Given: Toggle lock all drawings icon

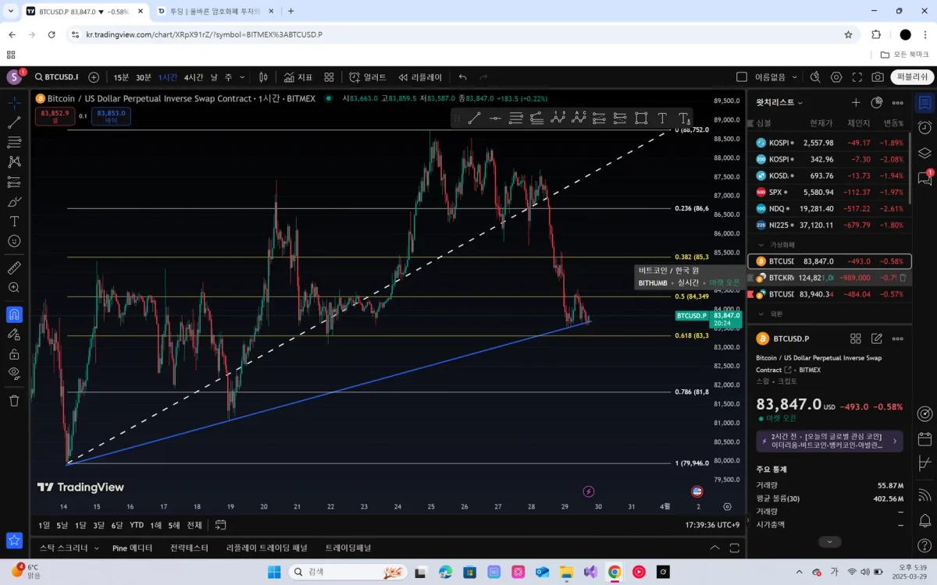Looking at the screenshot, I should click(x=14, y=353).
